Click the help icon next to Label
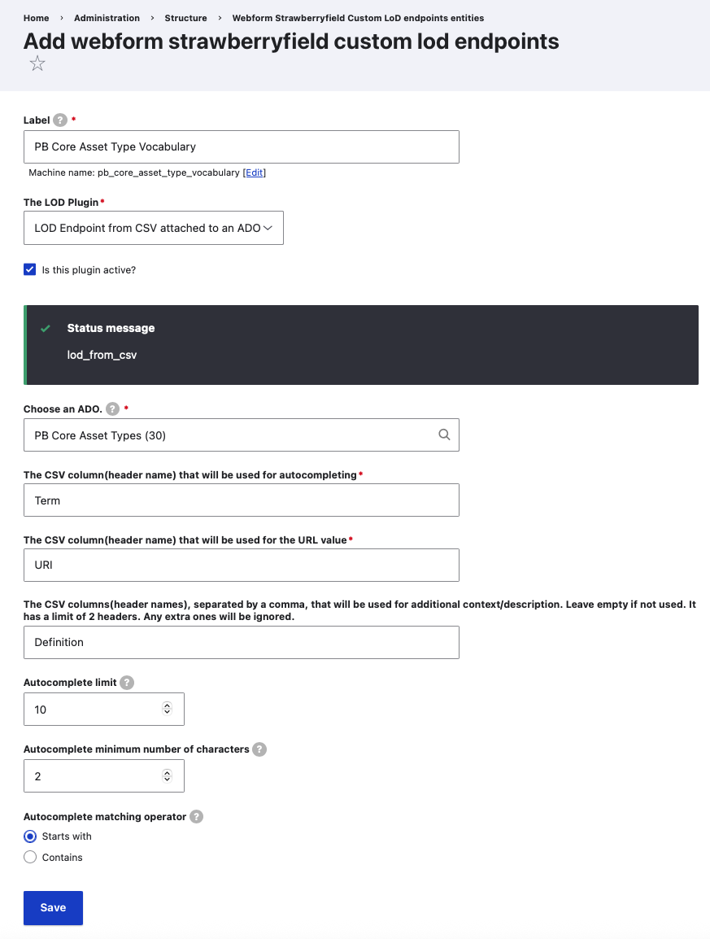Screen dimensions: 710x939 click(60, 120)
